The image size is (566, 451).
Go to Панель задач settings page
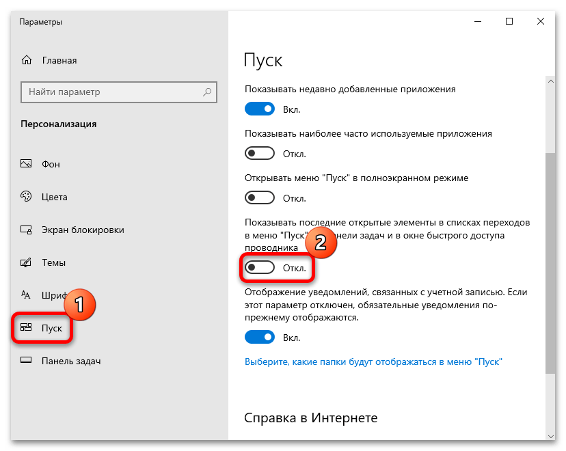71,361
